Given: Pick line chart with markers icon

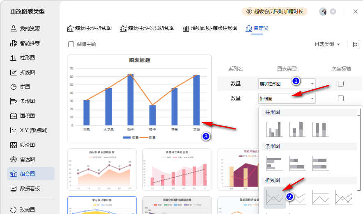Looking at the screenshot, I should coord(344,198).
